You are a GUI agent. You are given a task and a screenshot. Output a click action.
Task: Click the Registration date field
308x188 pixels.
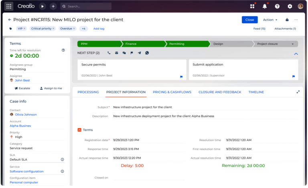coord(149,140)
